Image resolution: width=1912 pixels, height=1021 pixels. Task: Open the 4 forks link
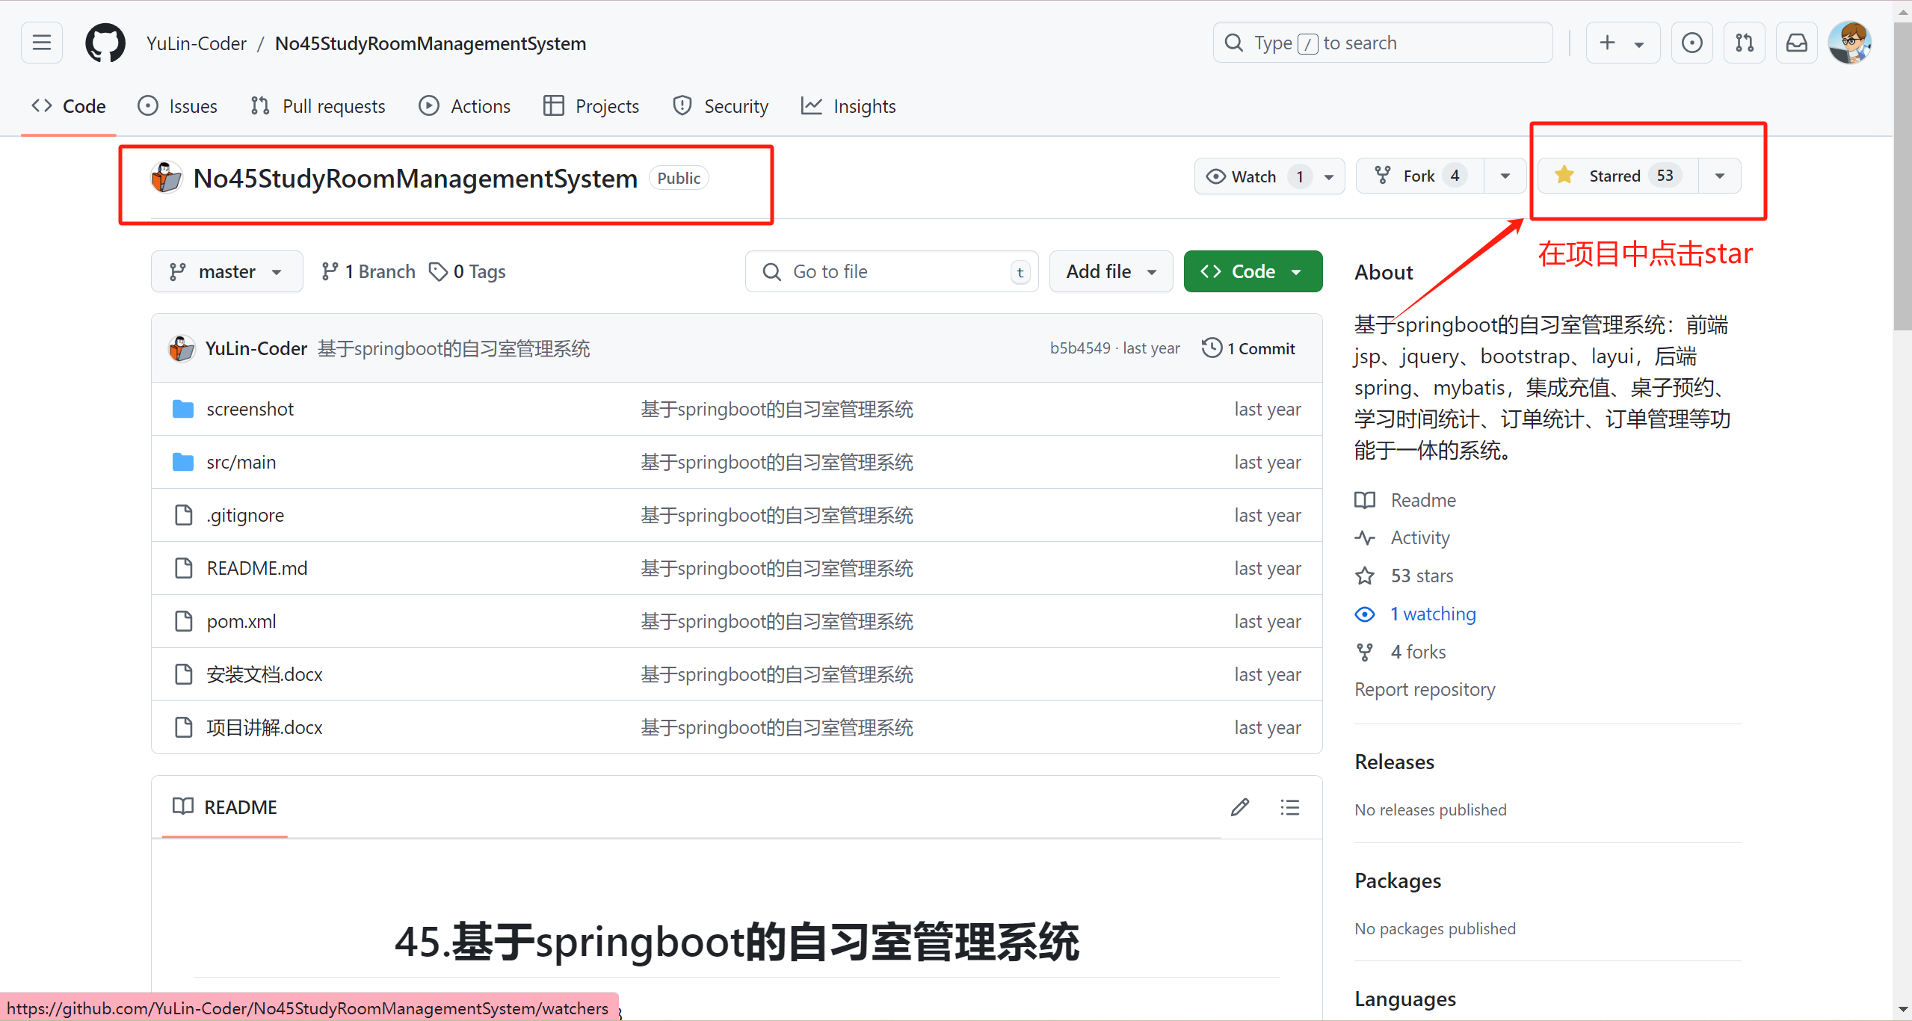(1418, 653)
